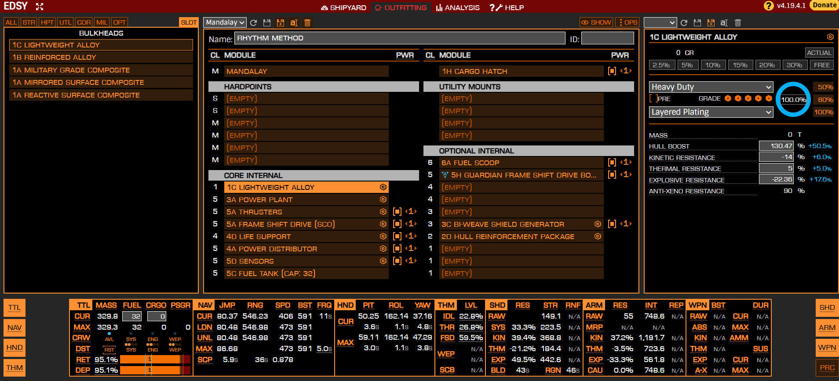
Task: Open the Layered Plating experimental effect dropdown
Action: point(711,112)
